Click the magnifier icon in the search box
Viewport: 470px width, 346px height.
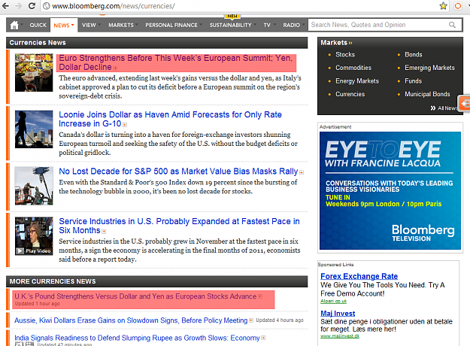pos(452,25)
